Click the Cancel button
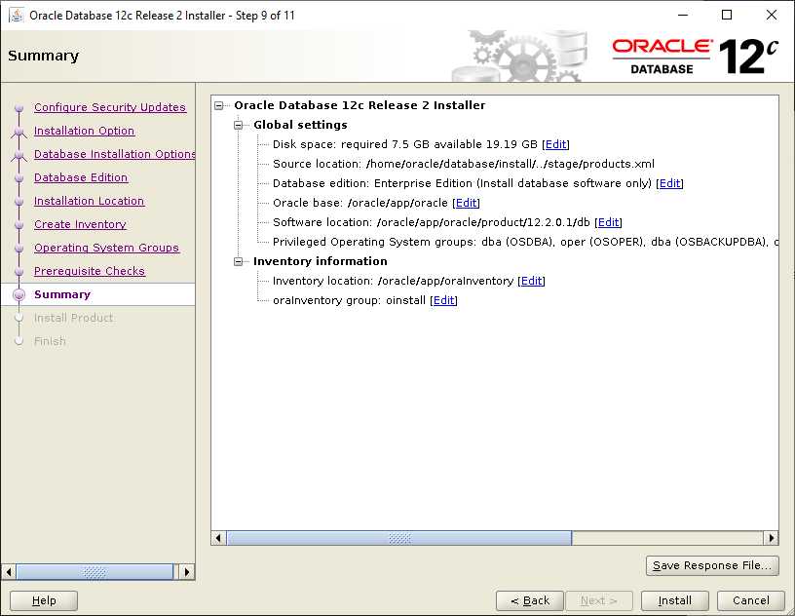Screen dimensions: 795x616 point(750,600)
